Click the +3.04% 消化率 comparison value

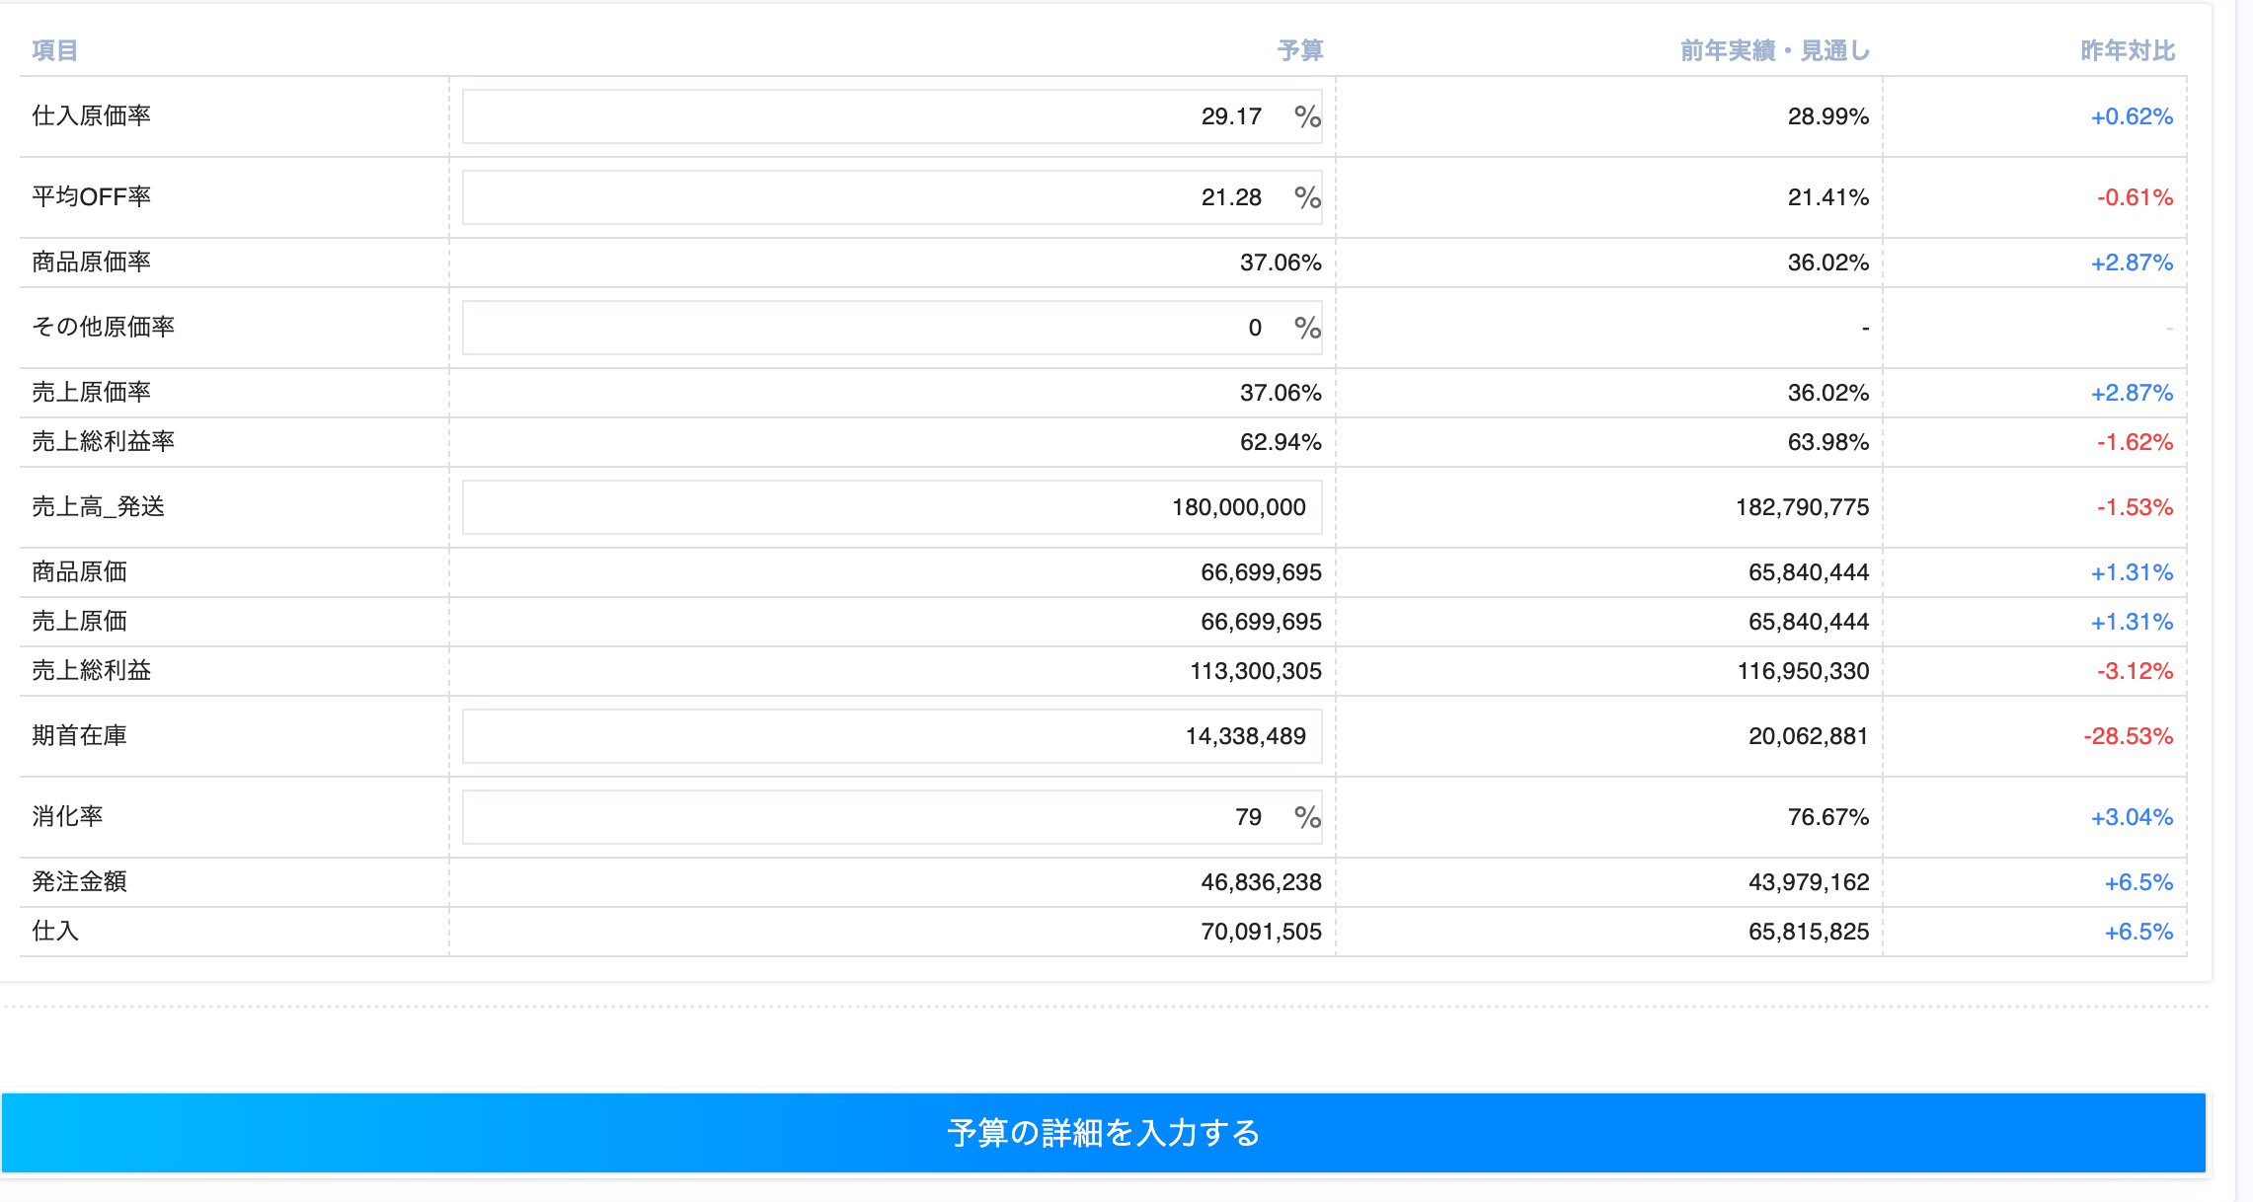[x=2132, y=817]
